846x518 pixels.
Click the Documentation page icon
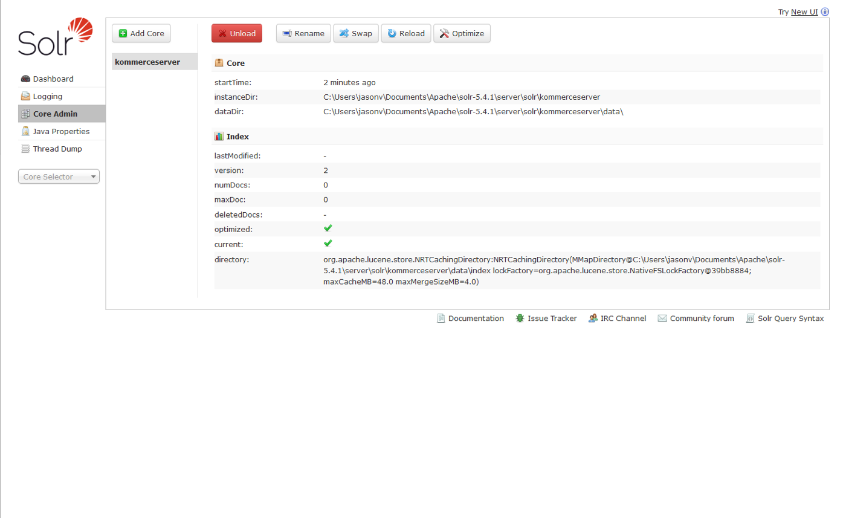pos(441,319)
